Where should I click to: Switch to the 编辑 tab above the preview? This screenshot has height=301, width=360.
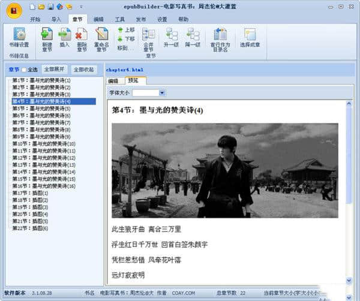click(113, 80)
